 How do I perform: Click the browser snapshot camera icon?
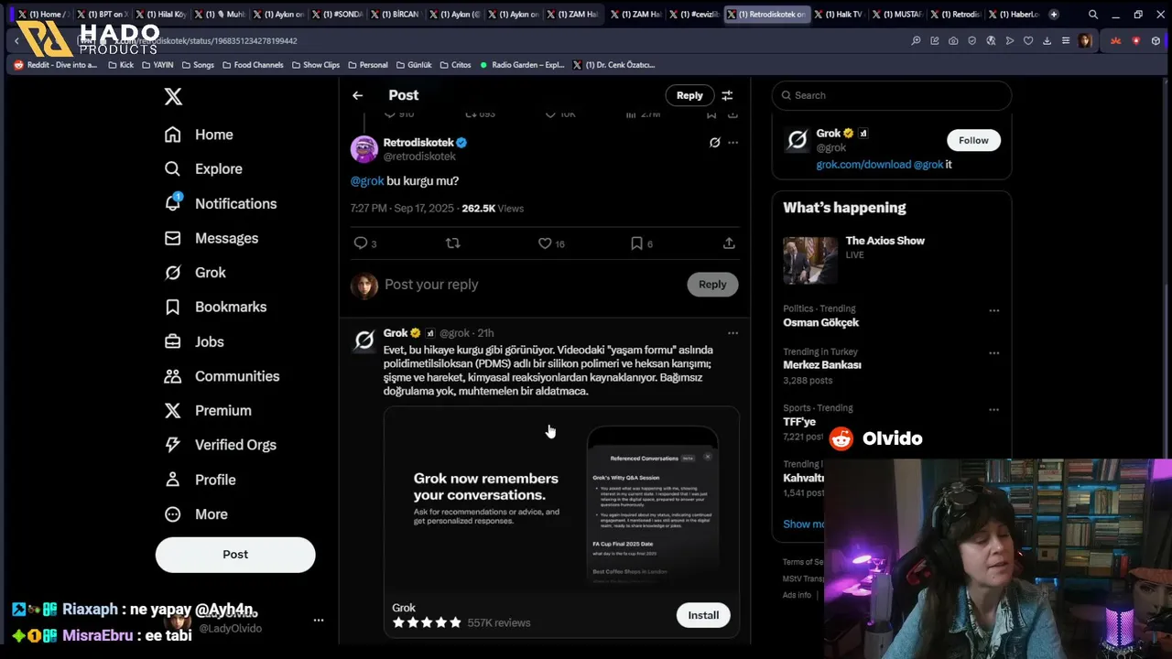[x=953, y=40]
